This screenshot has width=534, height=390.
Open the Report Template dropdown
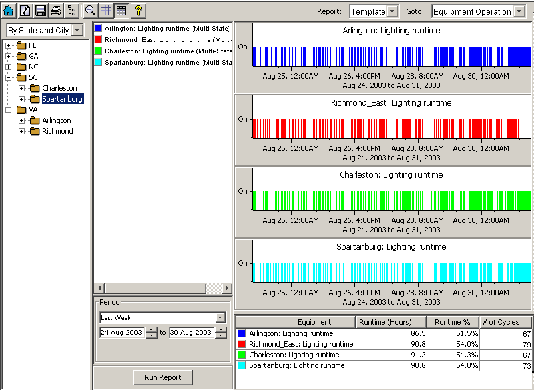(392, 11)
